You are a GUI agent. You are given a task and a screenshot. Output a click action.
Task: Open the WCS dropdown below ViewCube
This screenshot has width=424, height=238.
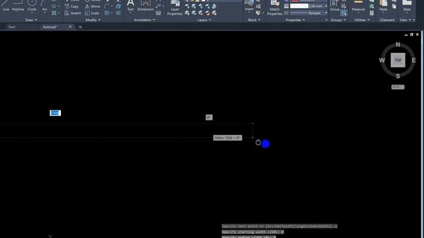[397, 87]
